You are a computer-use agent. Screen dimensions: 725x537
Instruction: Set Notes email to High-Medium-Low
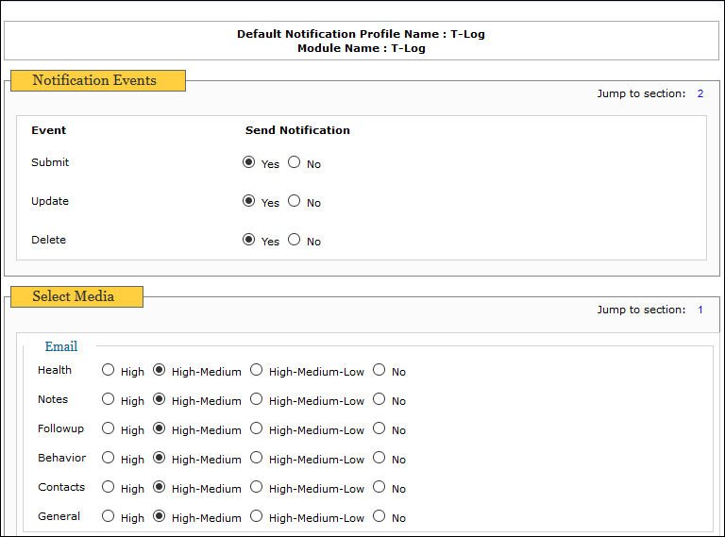257,399
